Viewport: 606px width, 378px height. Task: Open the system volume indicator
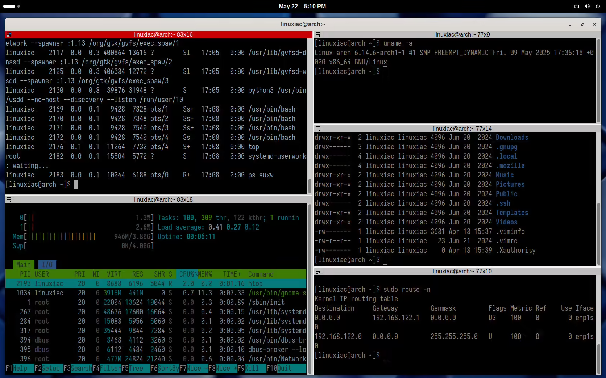pos(587,6)
